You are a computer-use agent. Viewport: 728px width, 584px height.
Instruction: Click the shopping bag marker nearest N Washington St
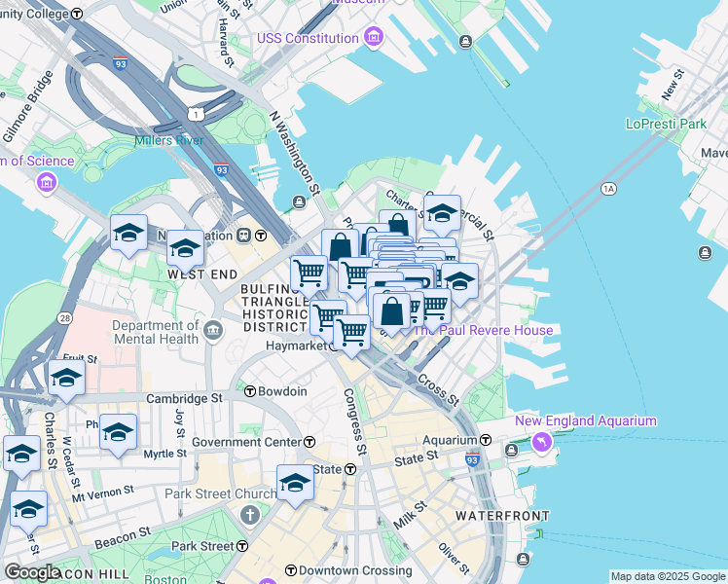pyautogui.click(x=340, y=249)
